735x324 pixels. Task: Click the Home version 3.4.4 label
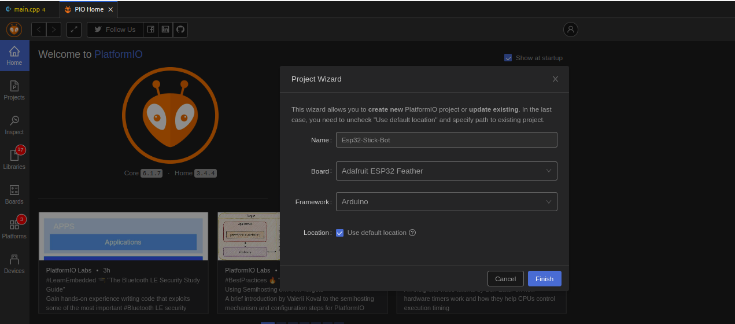pyautogui.click(x=205, y=173)
